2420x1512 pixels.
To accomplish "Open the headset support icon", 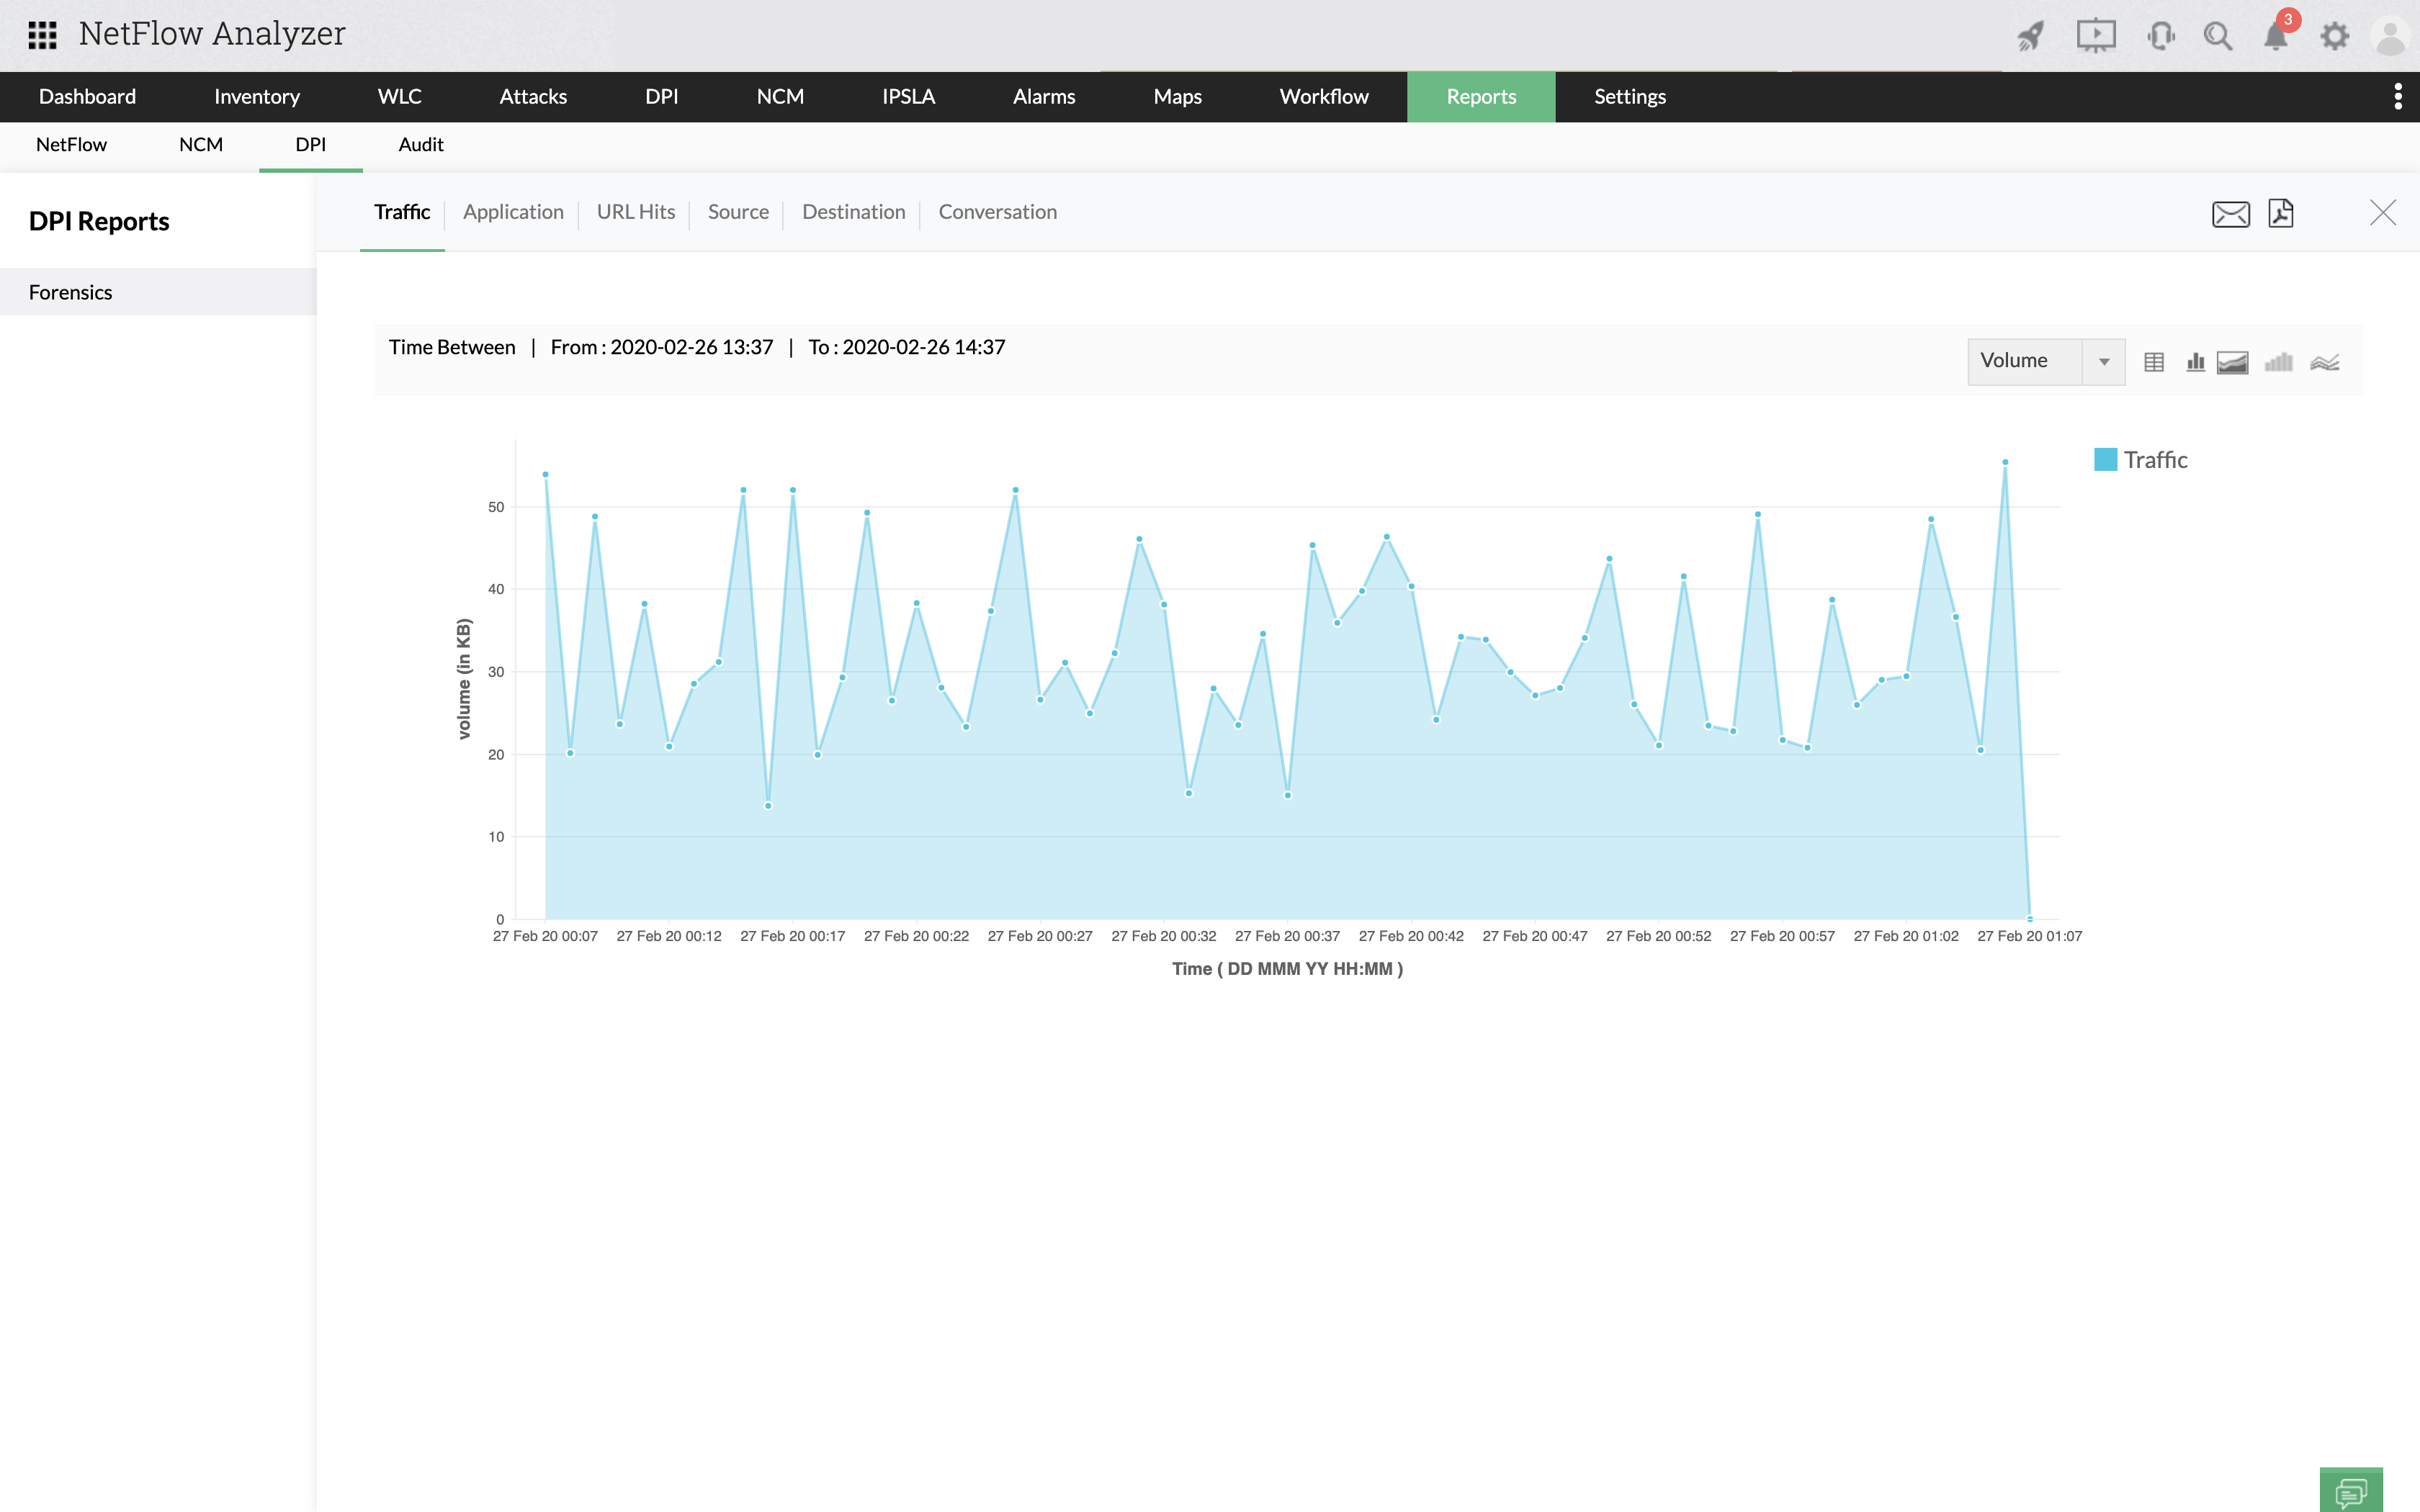I will tap(2160, 37).
